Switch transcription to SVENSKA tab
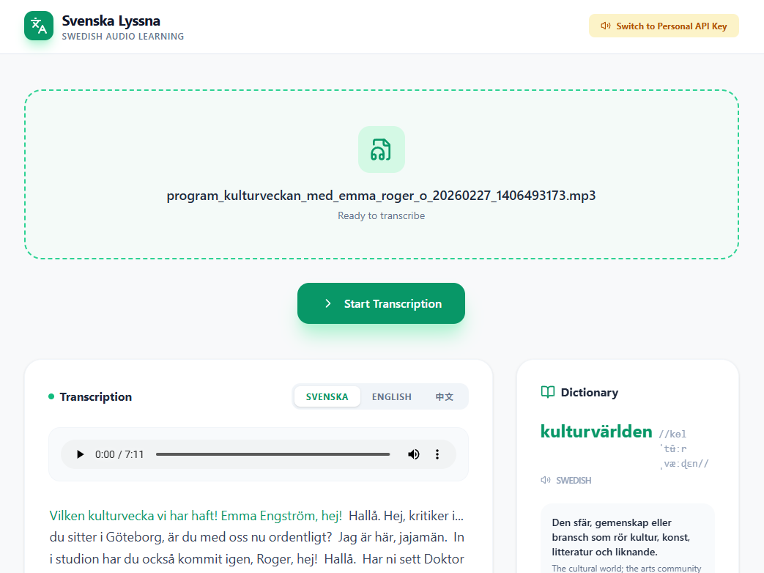This screenshot has height=573, width=764. click(x=327, y=396)
